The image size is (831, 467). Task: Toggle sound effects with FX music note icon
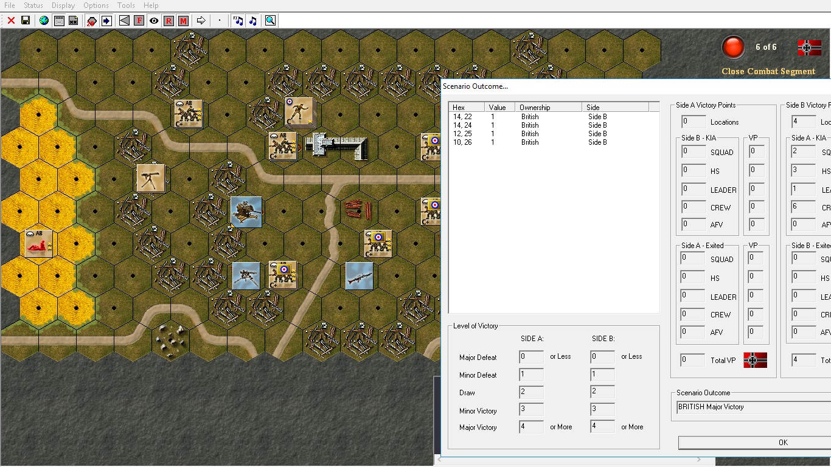(238, 21)
